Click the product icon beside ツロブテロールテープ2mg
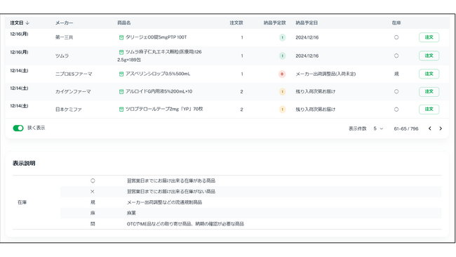 (x=121, y=109)
